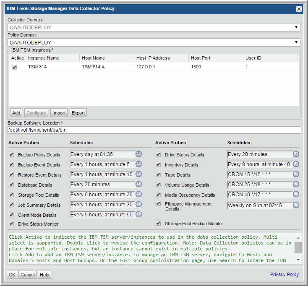The height and width of the screenshot is (286, 308).
Task: Click clock icon beside Database Details schedule
Action: click(139, 185)
